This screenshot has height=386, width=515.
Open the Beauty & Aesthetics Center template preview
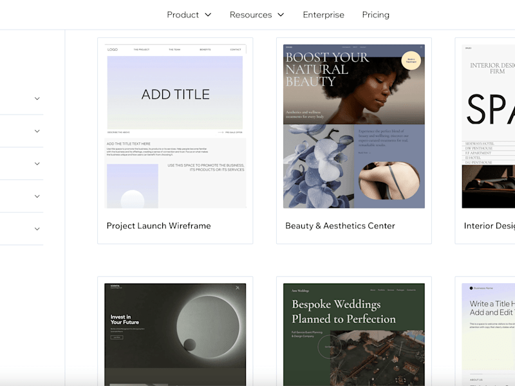click(x=353, y=126)
